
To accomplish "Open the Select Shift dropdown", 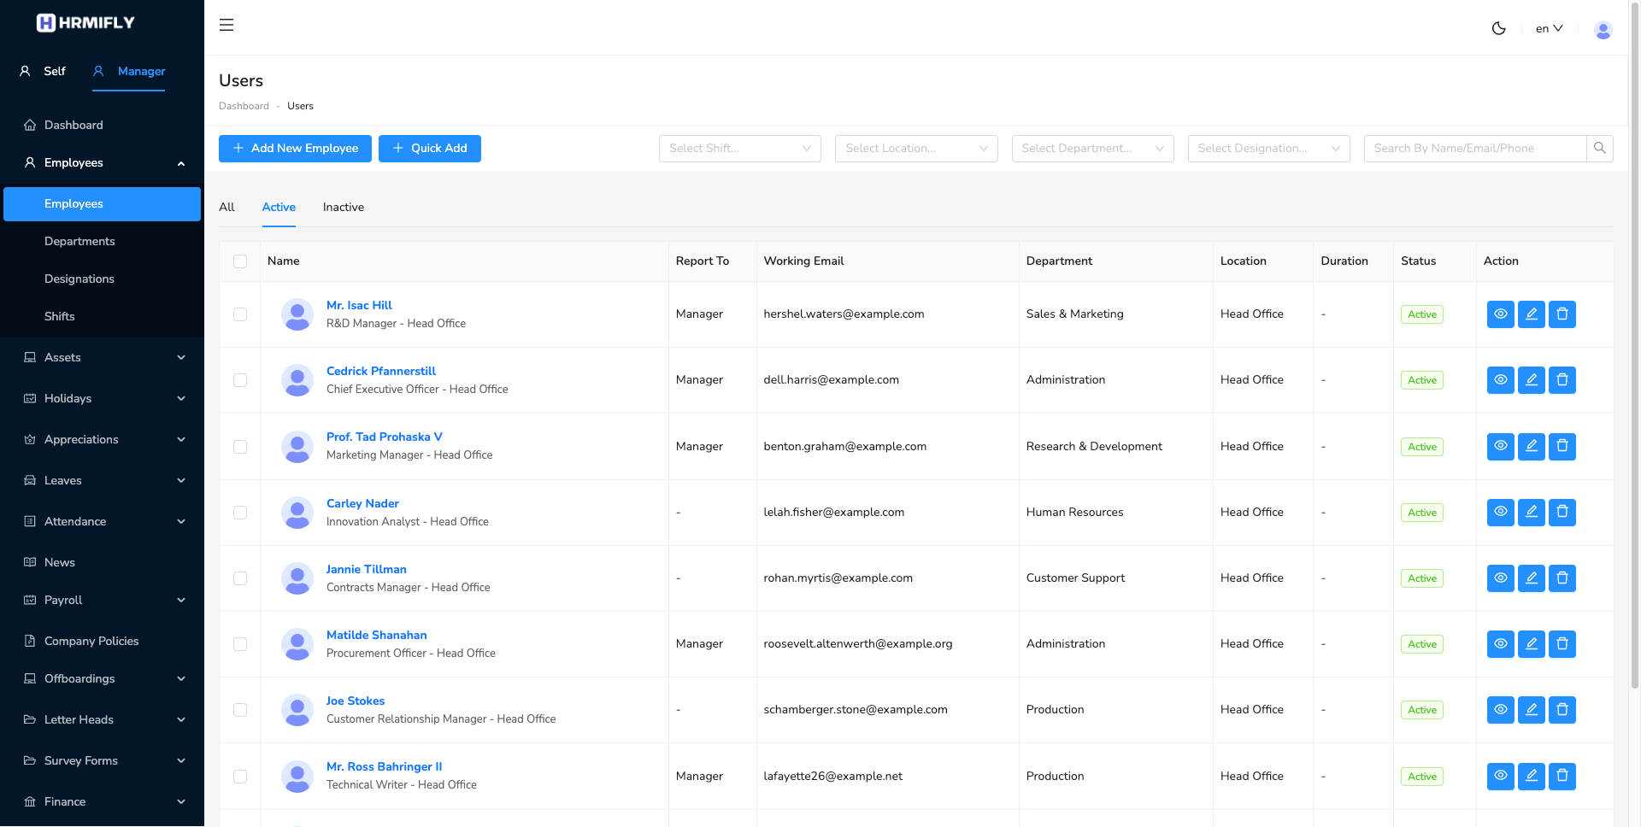I will 739,149.
